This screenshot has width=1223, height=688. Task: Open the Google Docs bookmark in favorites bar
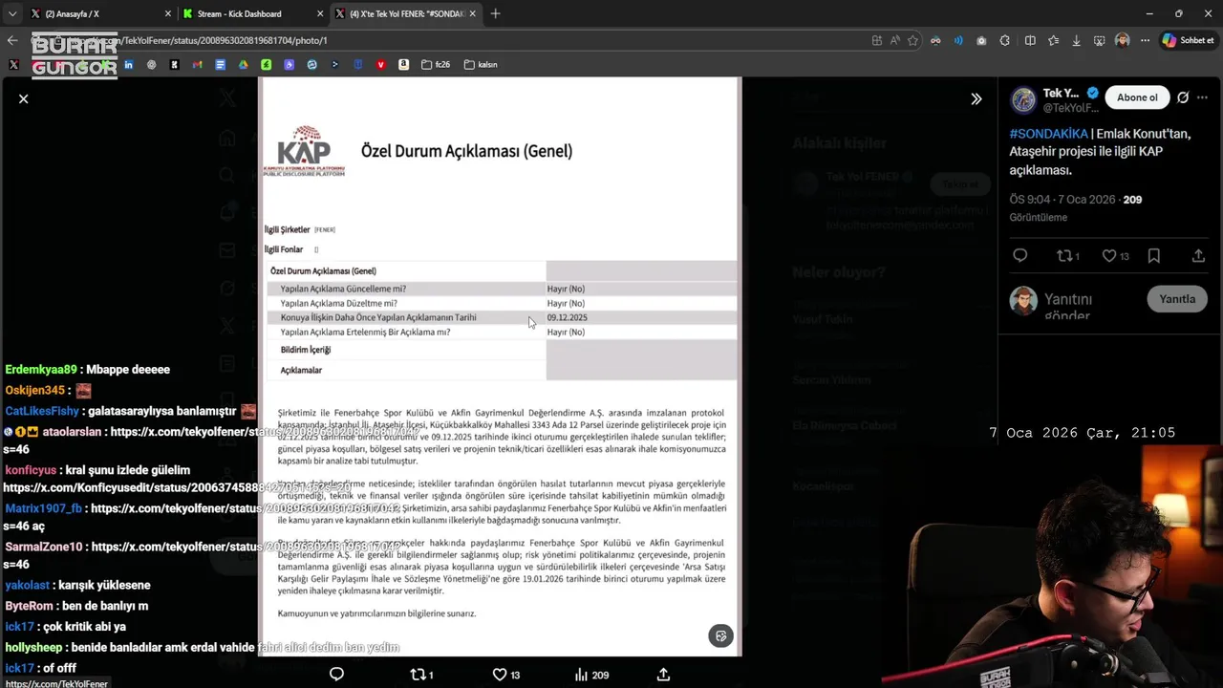pos(220,65)
